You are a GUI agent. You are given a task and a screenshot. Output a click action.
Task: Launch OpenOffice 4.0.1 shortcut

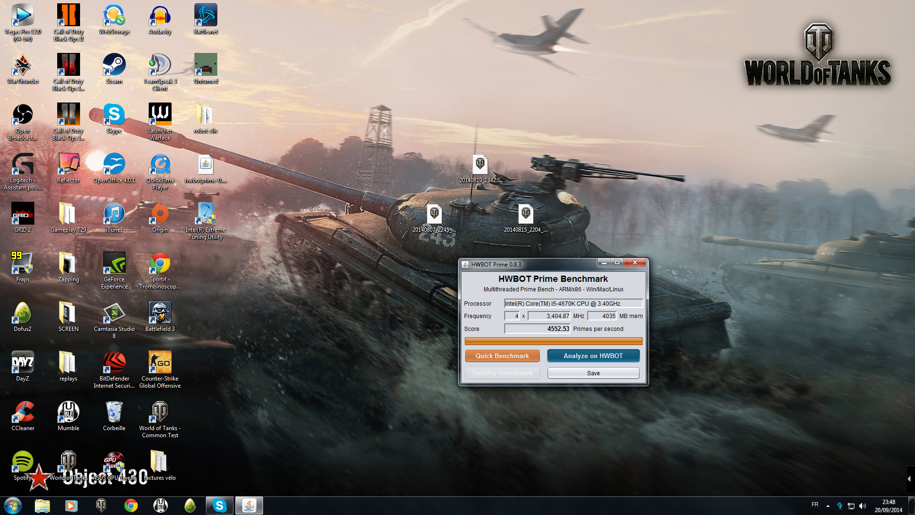tap(114, 168)
